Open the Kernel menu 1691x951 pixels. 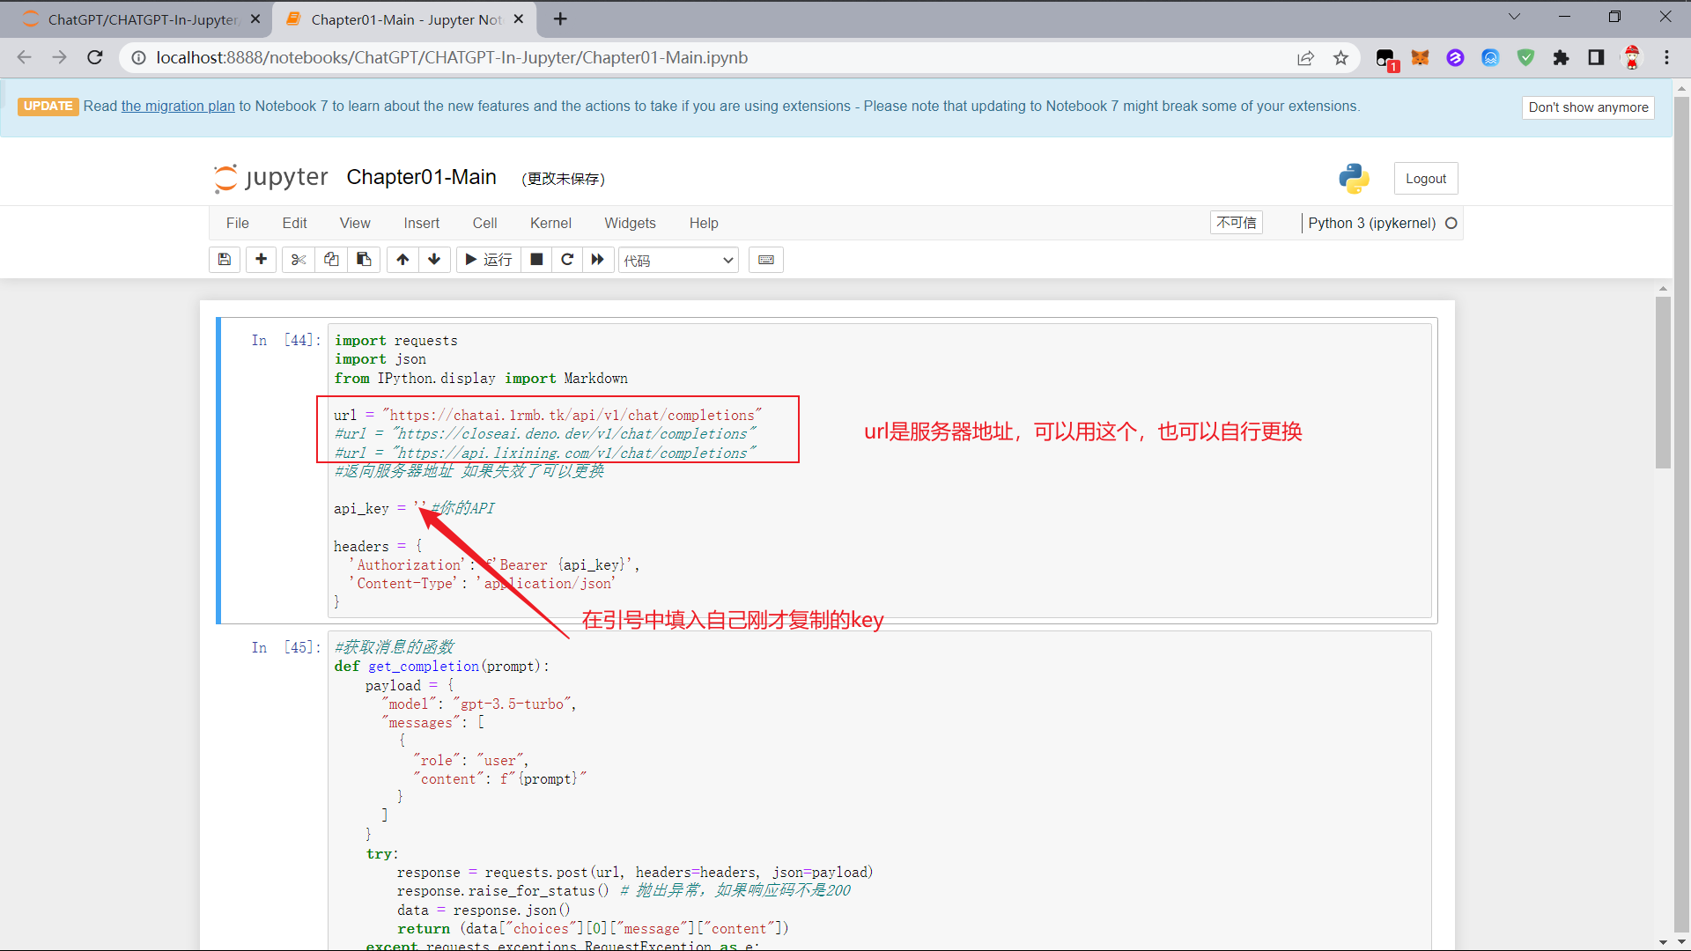(x=550, y=224)
